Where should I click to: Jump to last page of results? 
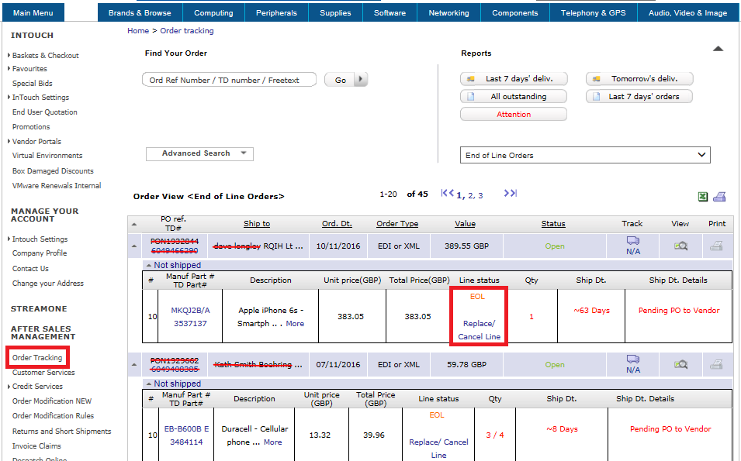point(510,194)
